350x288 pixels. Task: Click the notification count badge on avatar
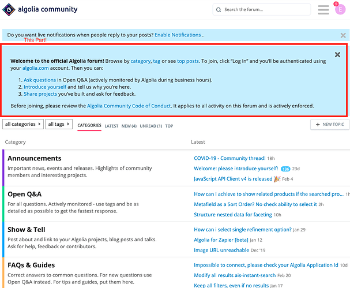point(336,4)
